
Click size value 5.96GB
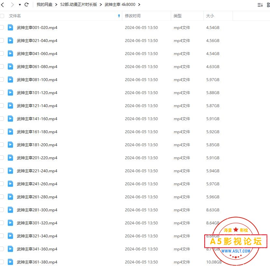213,197
